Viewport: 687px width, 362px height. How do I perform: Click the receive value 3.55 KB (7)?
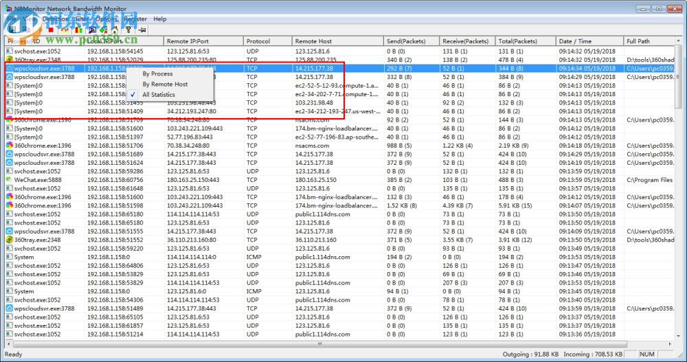click(458, 240)
